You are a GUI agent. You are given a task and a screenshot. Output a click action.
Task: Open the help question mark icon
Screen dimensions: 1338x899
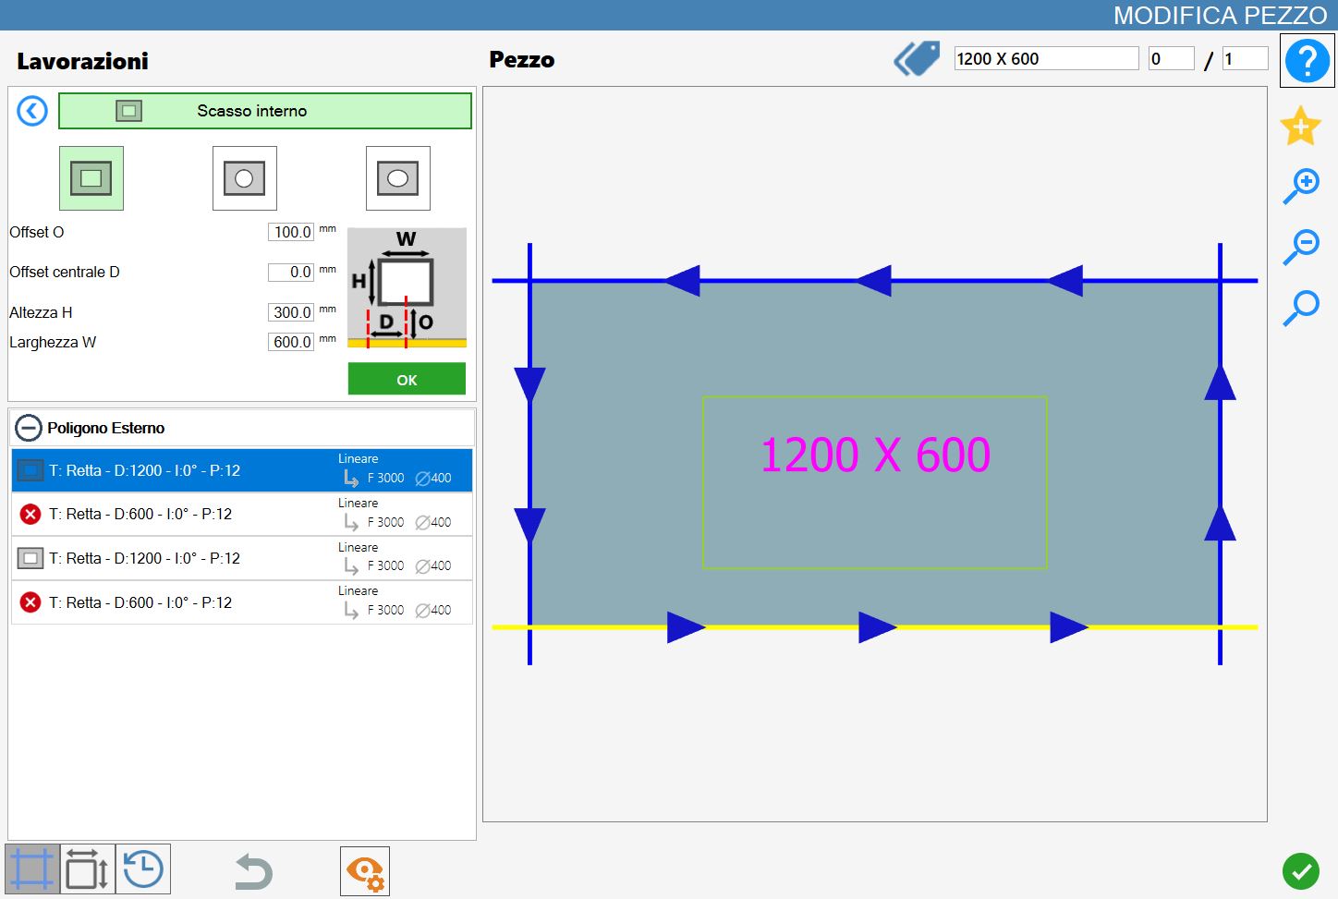tap(1307, 61)
